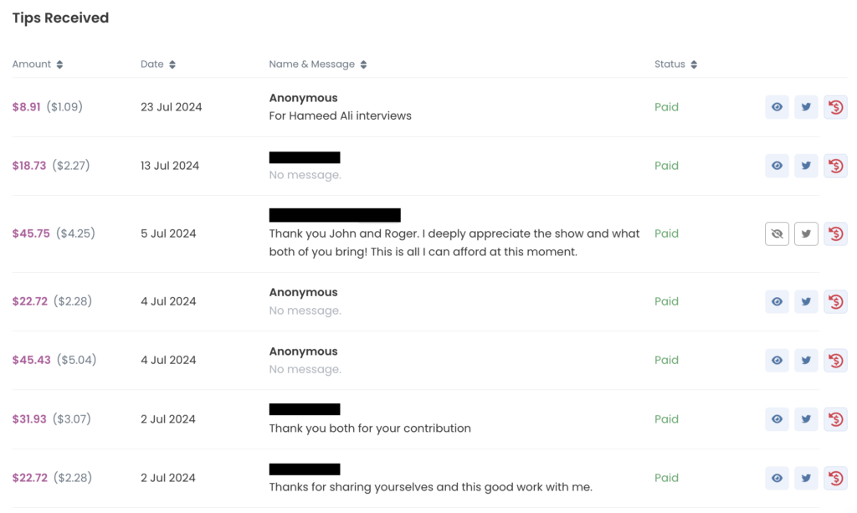This screenshot has height=513, width=857.
Task: Click Twitter icon on the $22.72 tip from 4 Jul
Action: [806, 301]
